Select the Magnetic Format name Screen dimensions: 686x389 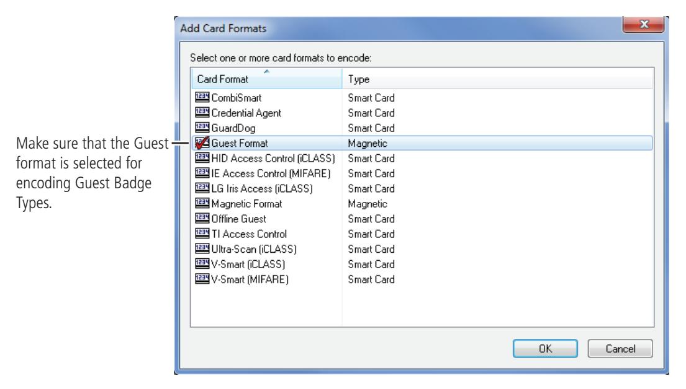pos(246,204)
